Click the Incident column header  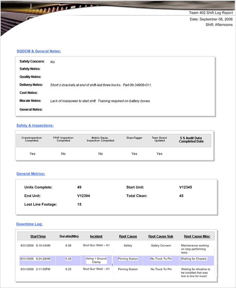[96, 236]
